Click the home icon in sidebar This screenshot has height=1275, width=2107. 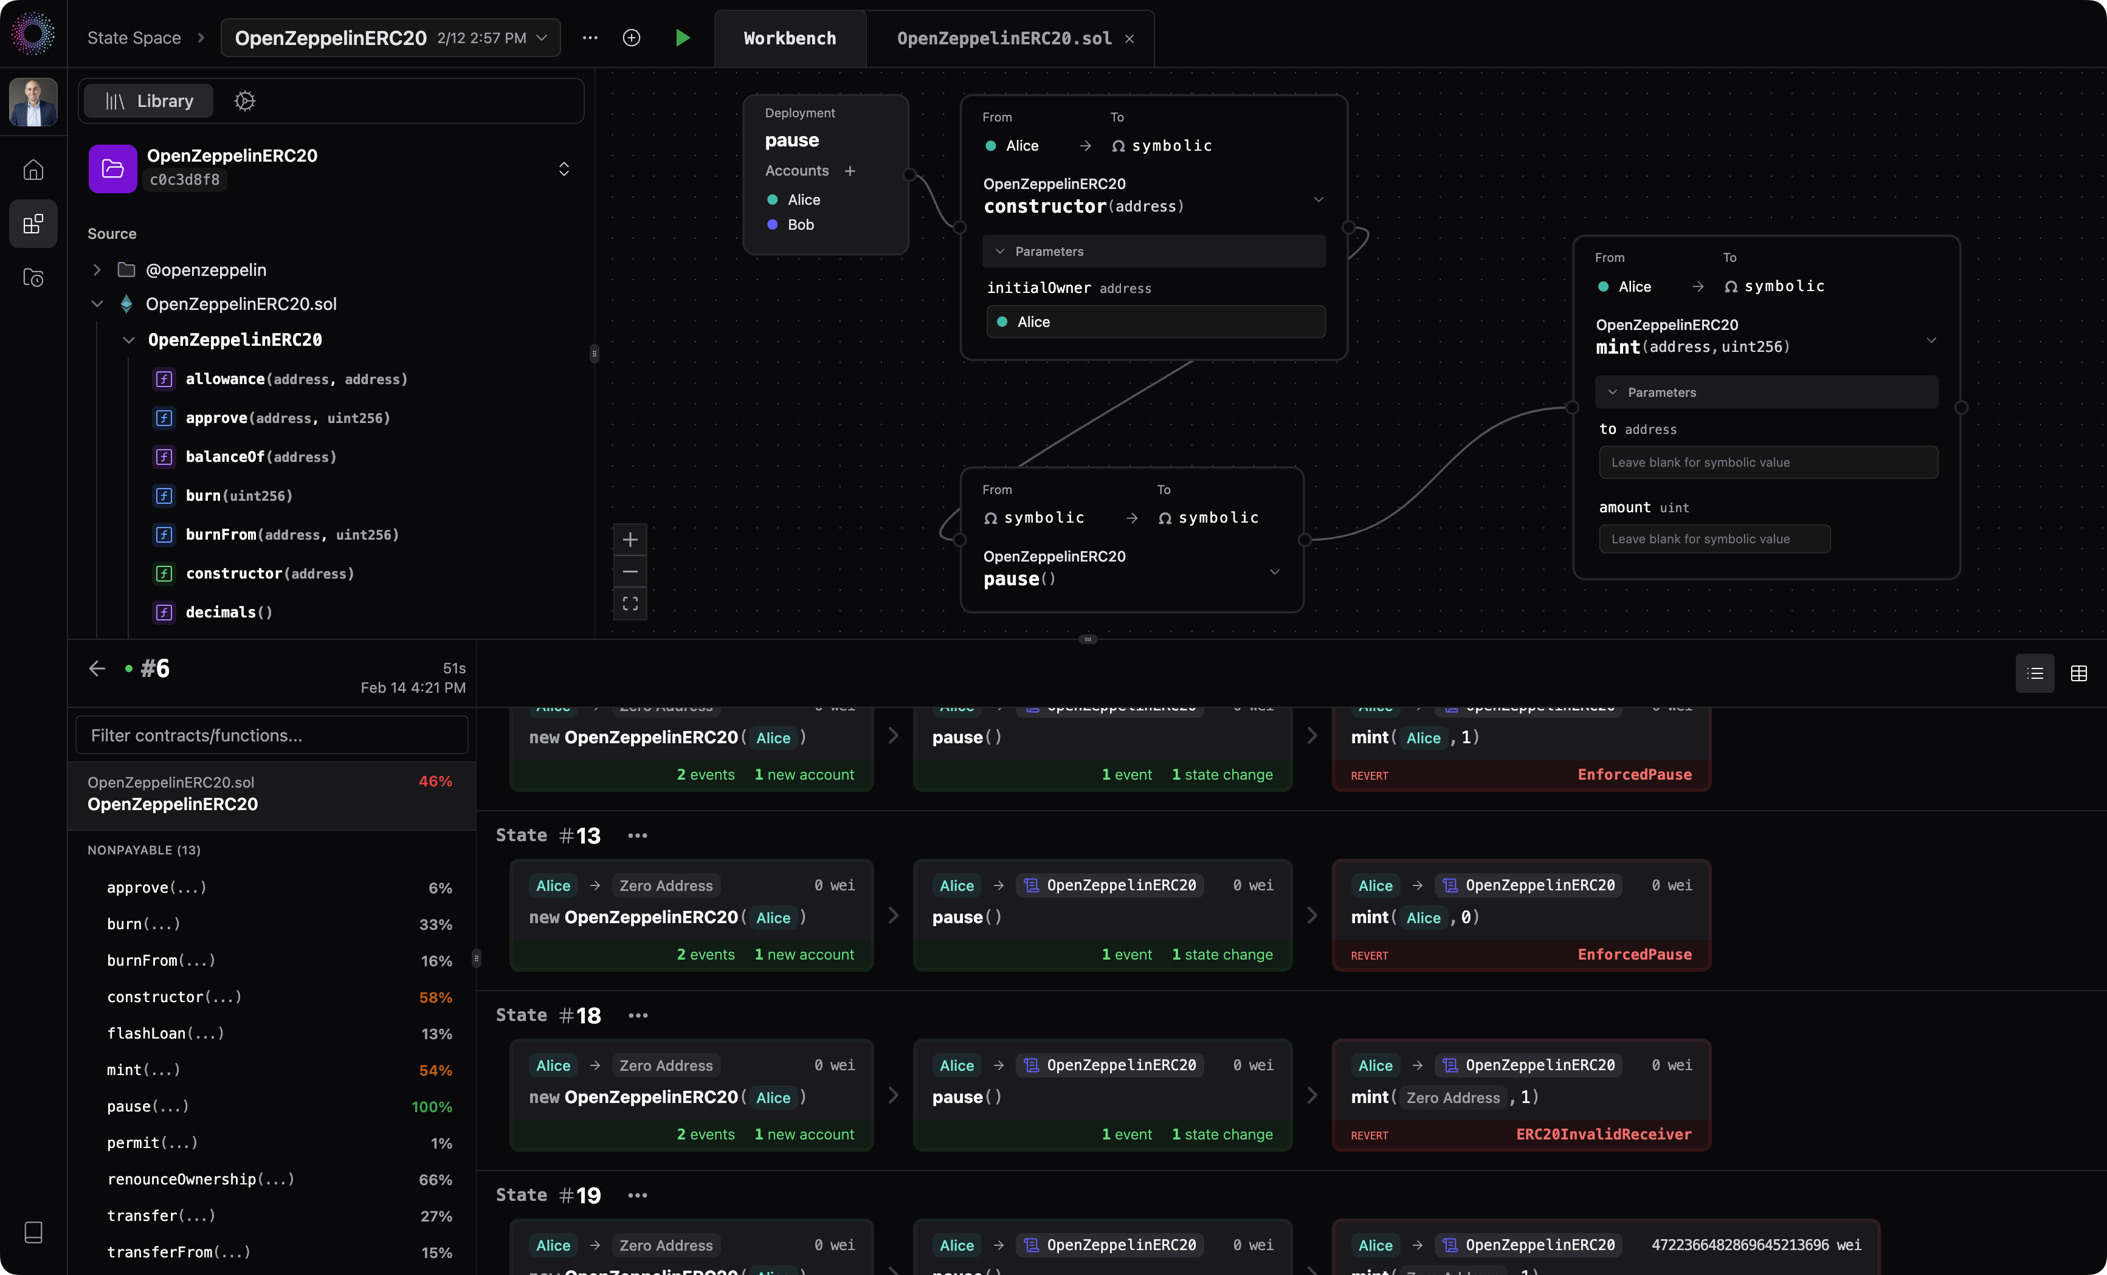tap(33, 170)
